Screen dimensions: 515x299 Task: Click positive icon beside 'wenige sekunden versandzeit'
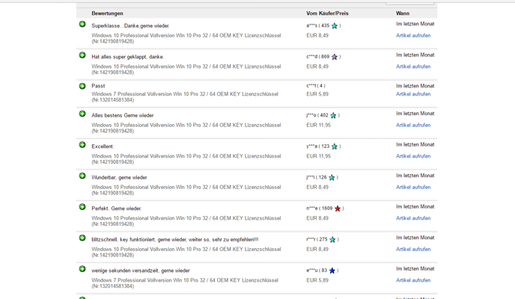[82, 269]
